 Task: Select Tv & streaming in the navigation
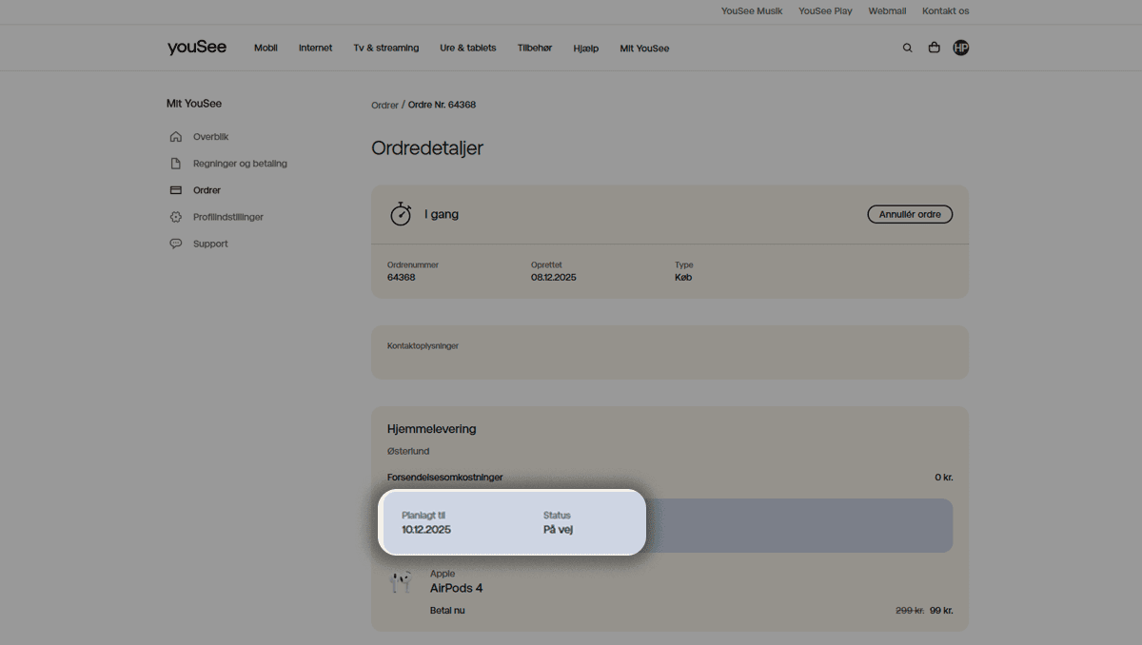click(386, 48)
